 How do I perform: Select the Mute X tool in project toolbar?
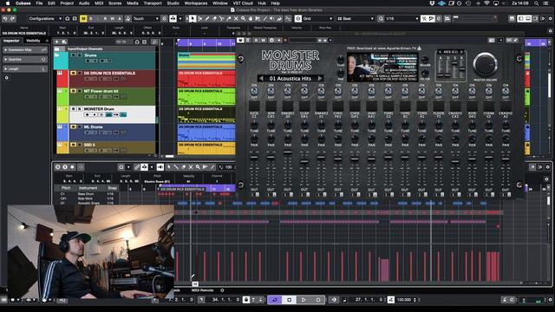[x=236, y=18]
